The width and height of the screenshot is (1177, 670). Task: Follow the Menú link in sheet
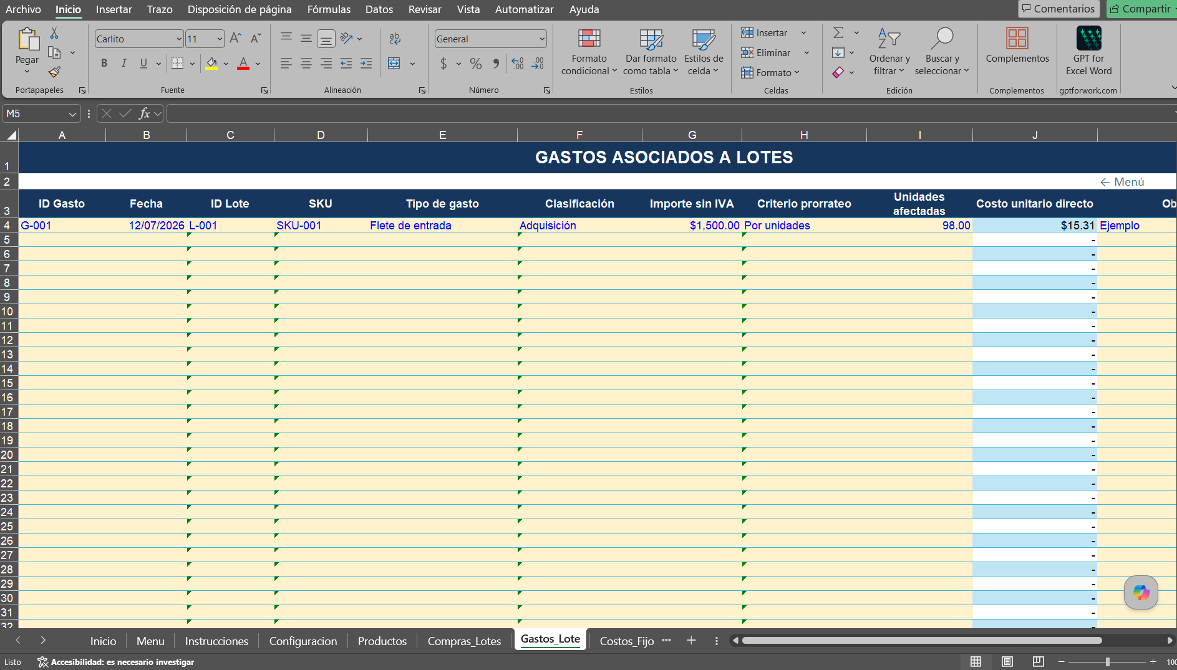pos(1122,181)
